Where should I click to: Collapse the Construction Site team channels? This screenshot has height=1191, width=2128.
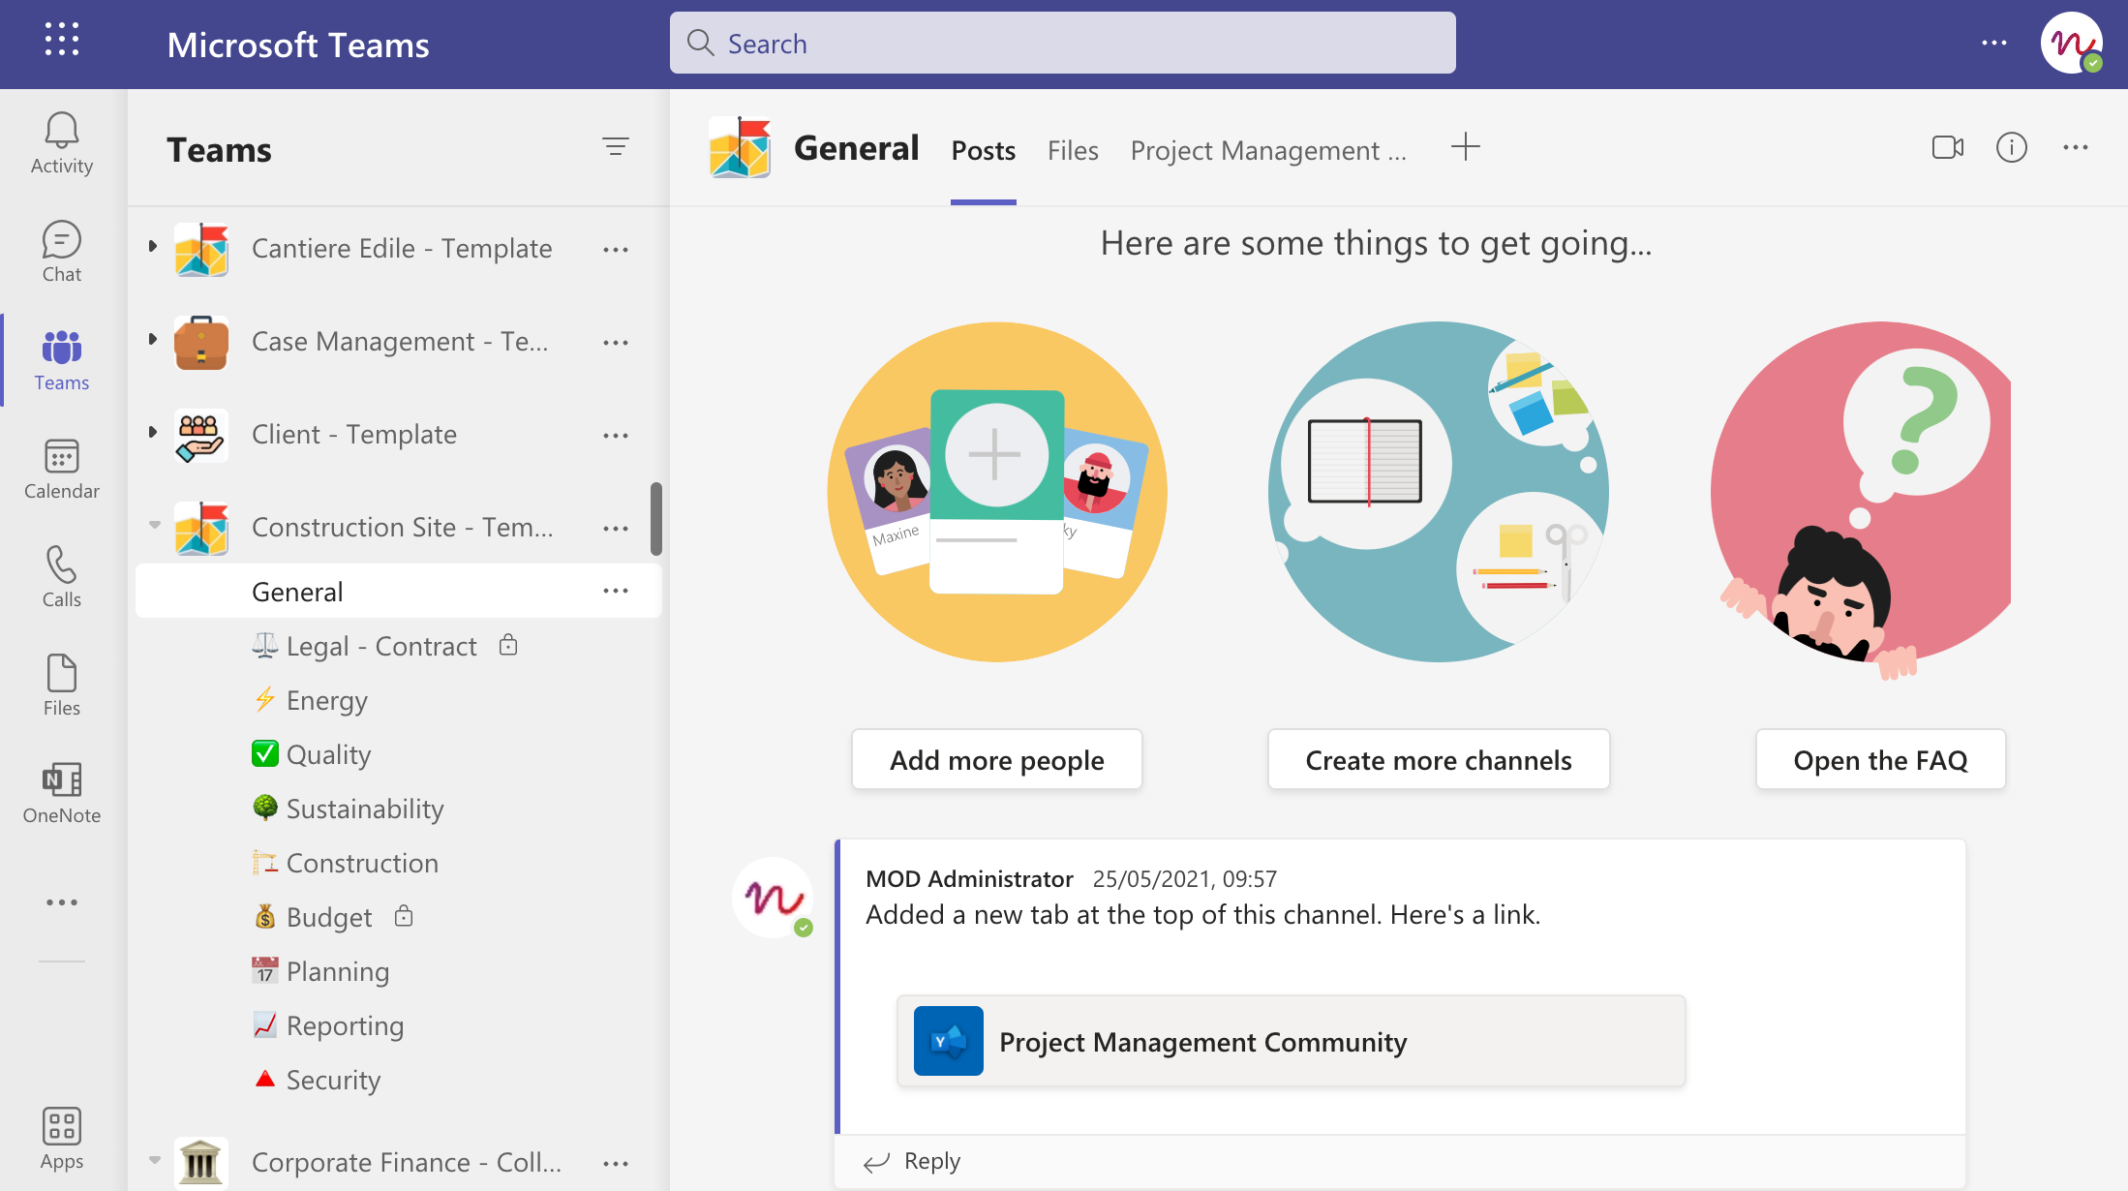154,526
